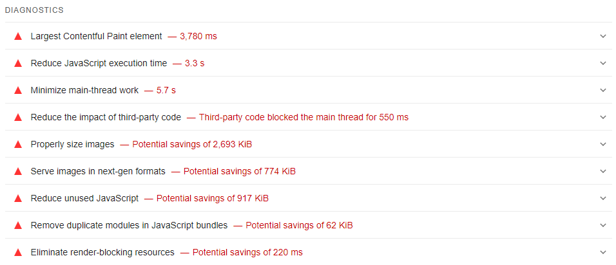The height and width of the screenshot is (265, 616).
Task: Click red triangle next to Properly size images
Action: [18, 144]
